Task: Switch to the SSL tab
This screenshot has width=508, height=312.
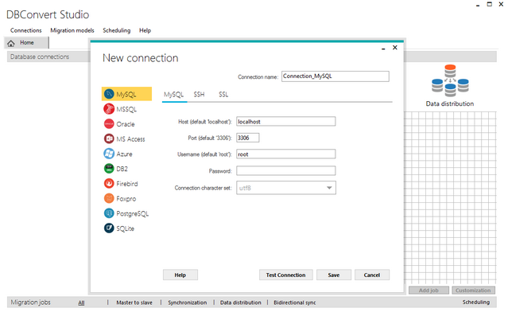Action: coord(223,95)
